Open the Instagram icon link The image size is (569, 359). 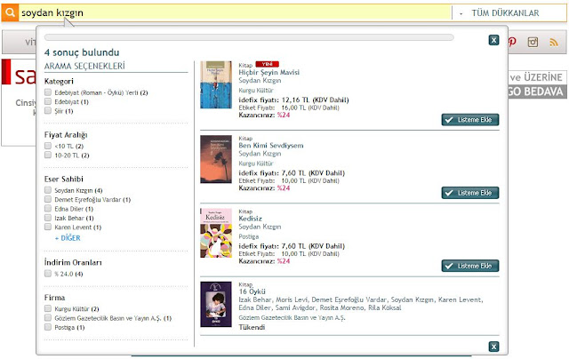(x=533, y=42)
